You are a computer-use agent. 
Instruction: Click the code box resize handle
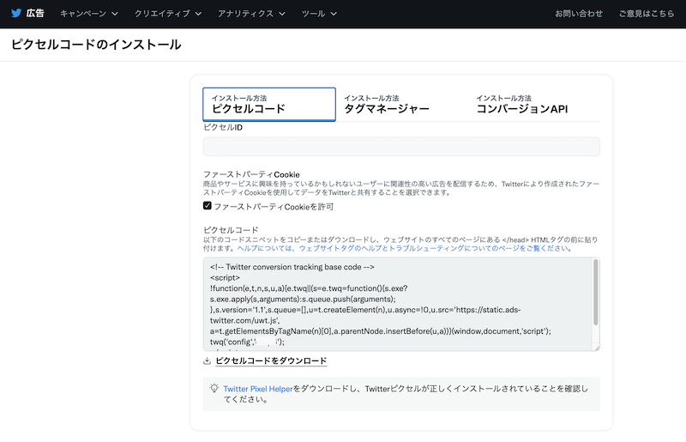tap(596, 348)
